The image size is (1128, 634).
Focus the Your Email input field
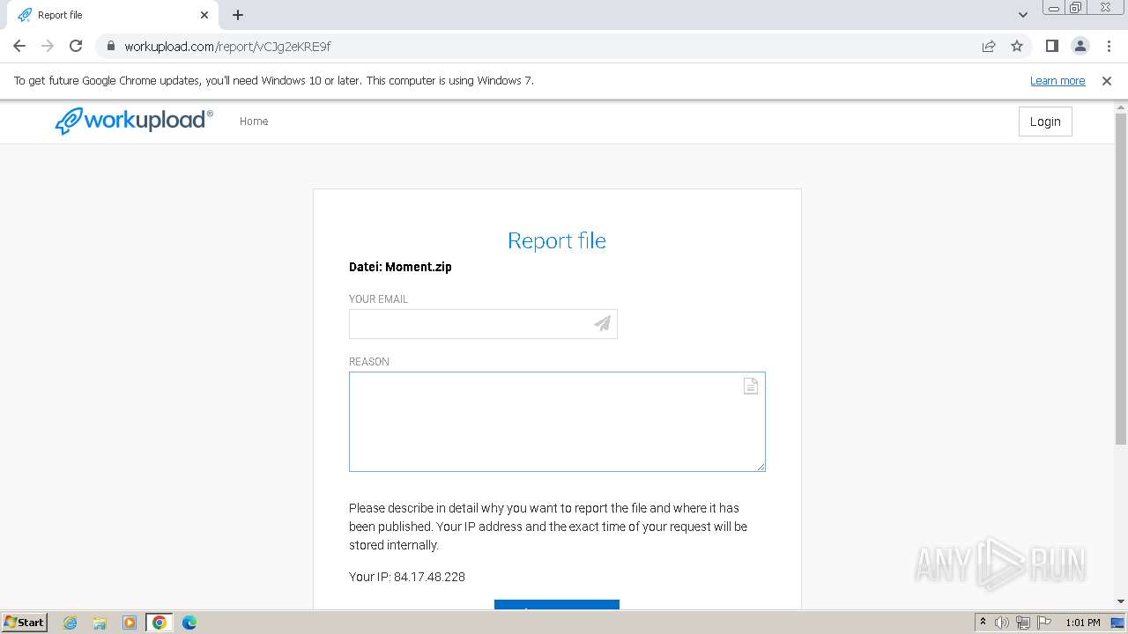(483, 324)
